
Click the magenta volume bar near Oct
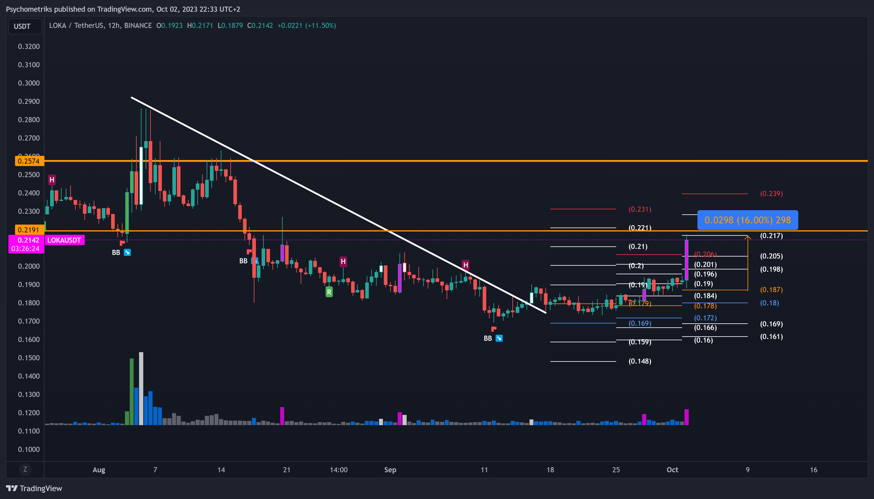click(687, 417)
